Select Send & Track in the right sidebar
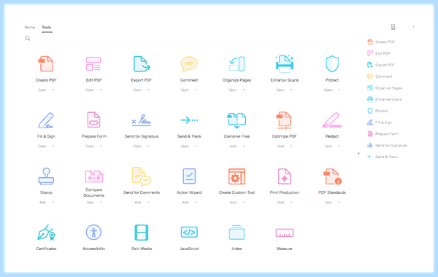This screenshot has width=438, height=277. [x=383, y=157]
